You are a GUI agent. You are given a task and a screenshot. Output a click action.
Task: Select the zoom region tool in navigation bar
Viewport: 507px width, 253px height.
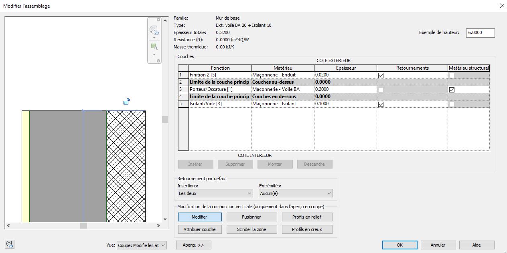pyautogui.click(x=154, y=47)
